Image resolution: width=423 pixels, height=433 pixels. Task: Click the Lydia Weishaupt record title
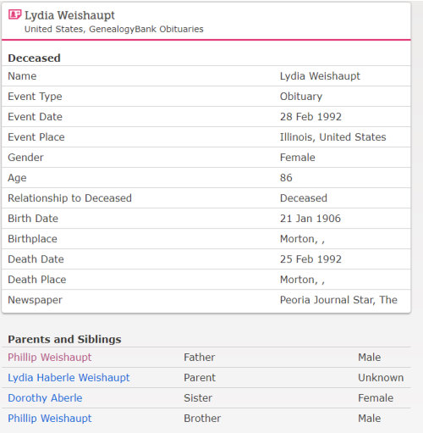tap(69, 15)
